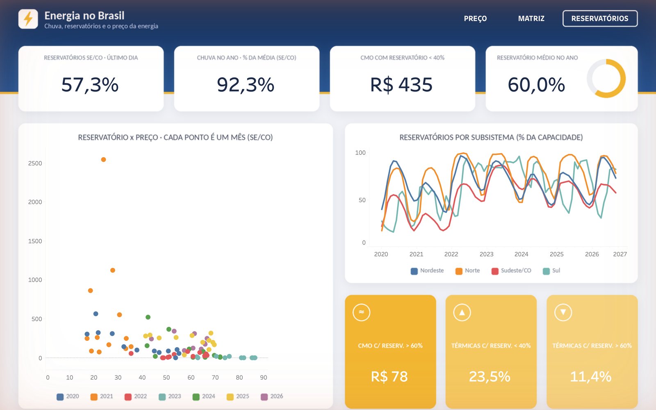Click the R$ 78 value card
The image size is (656, 410).
390,351
